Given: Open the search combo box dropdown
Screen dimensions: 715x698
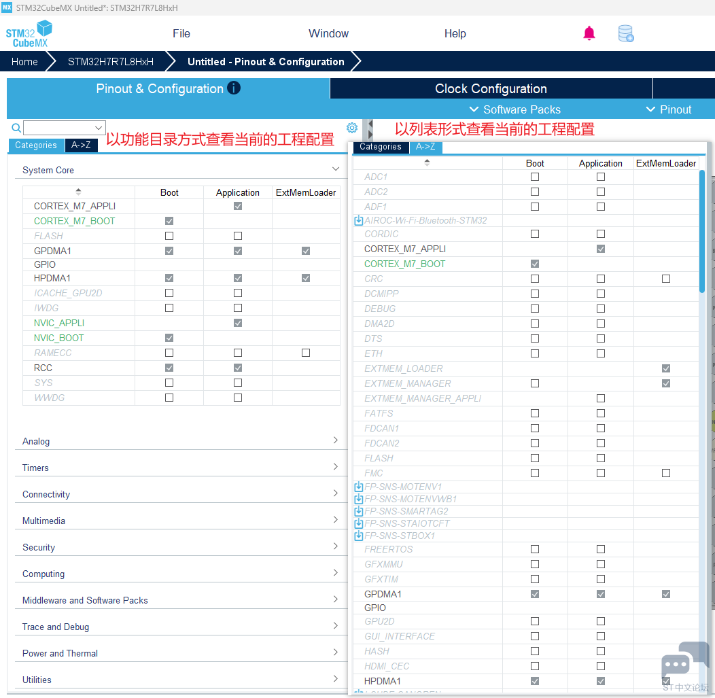Looking at the screenshot, I should coord(99,128).
